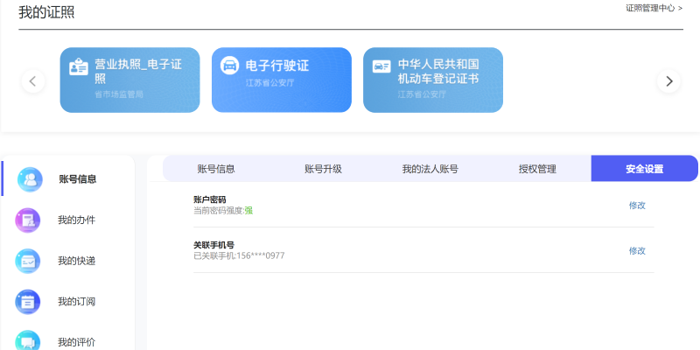
Task: Click the 我的订阅 sidebar icon
Action: tap(28, 302)
